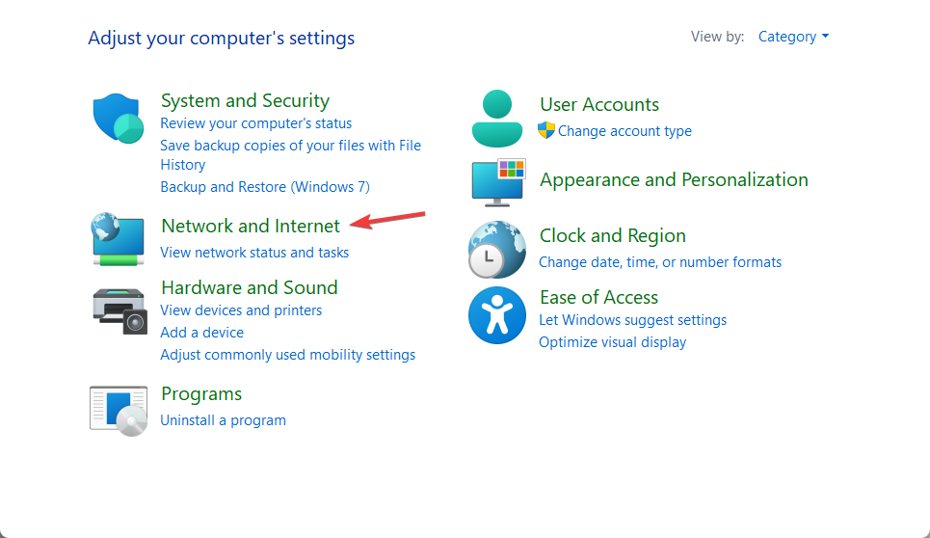Screen dimensions: 930x538
Task: Click the Ease of Access icon
Action: (x=496, y=315)
